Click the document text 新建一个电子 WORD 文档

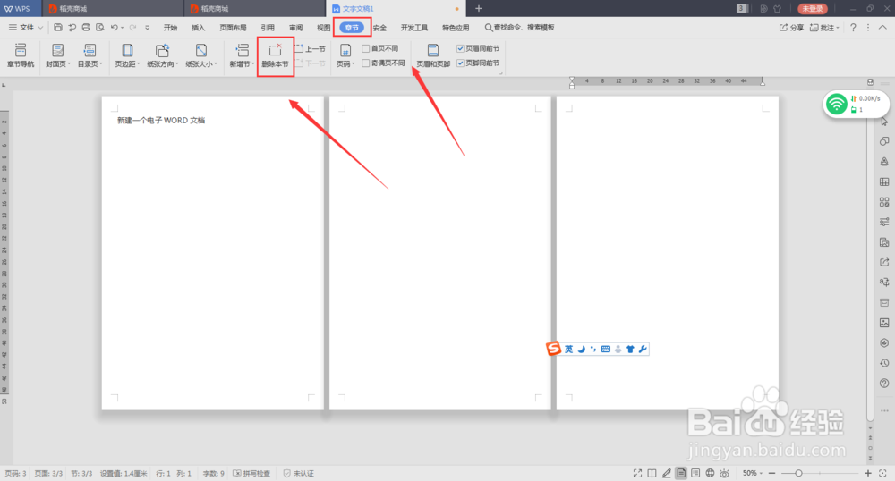click(x=161, y=120)
